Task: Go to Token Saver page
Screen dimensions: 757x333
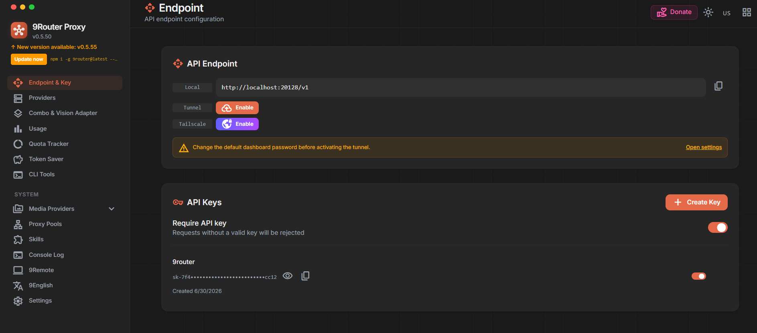Action: (65, 159)
